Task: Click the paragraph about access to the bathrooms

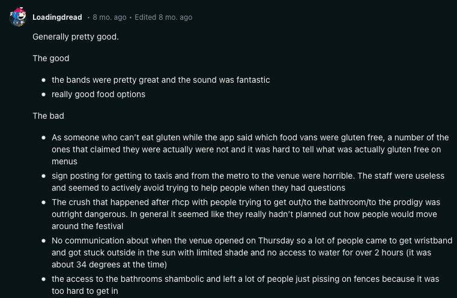Action: (246, 285)
